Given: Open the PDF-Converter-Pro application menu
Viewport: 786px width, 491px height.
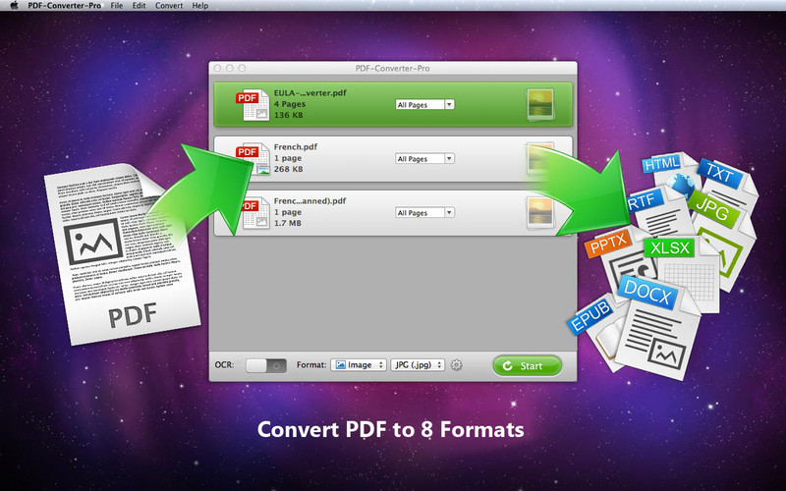Looking at the screenshot, I should (x=64, y=6).
